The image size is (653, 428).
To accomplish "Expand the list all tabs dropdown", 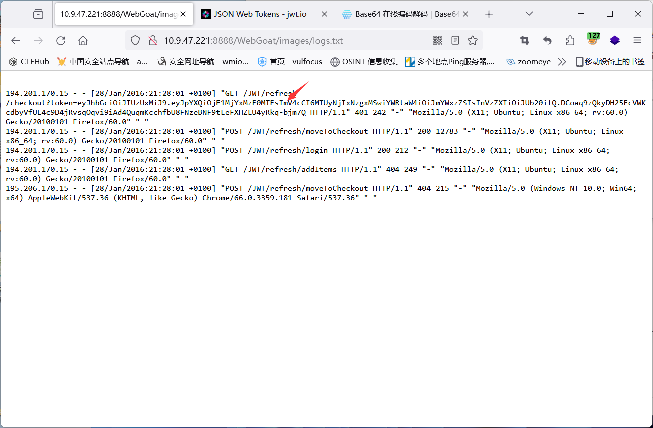I will [x=529, y=14].
